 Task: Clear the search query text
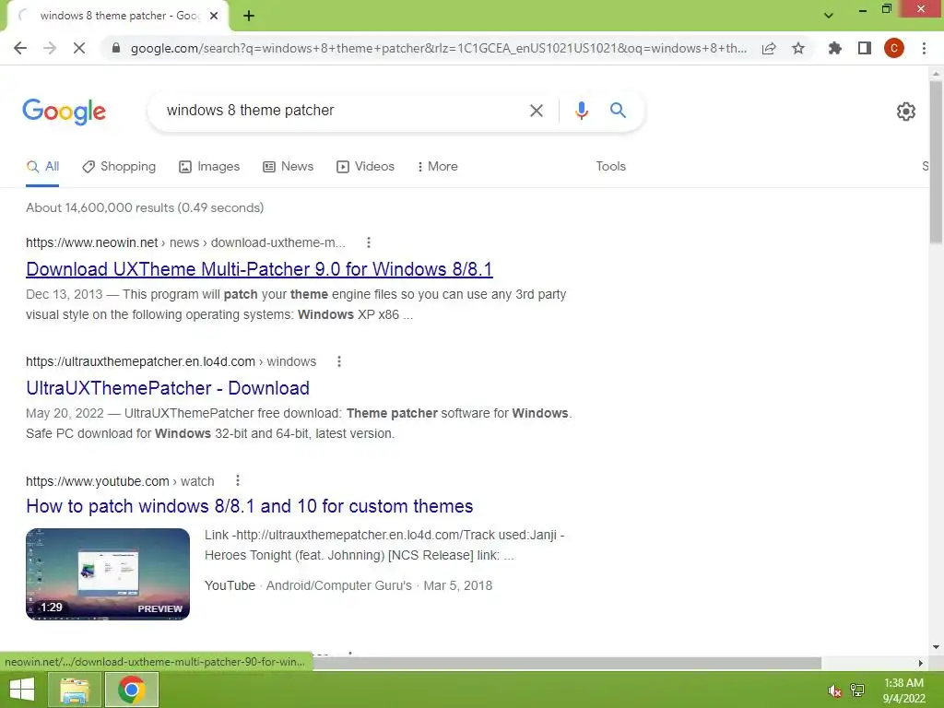tap(537, 111)
